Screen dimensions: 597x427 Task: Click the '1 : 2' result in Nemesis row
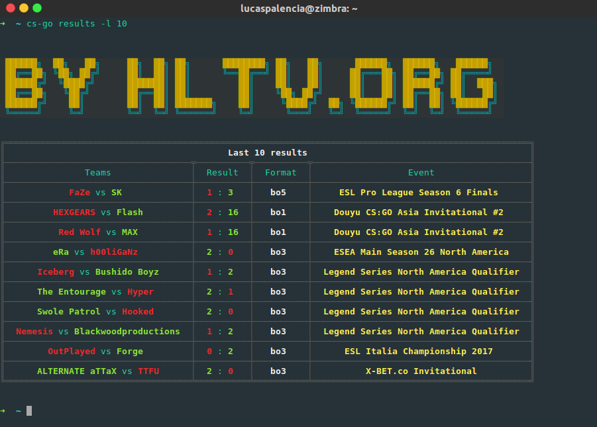tap(220, 331)
